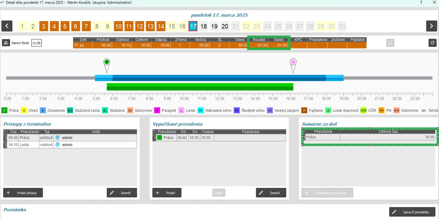Click the pink Lekár departure marker pin
The height and width of the screenshot is (219, 439).
point(293,62)
